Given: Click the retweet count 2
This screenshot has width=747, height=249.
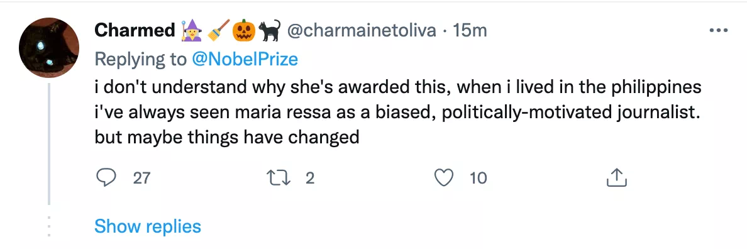Looking at the screenshot, I should tap(309, 178).
